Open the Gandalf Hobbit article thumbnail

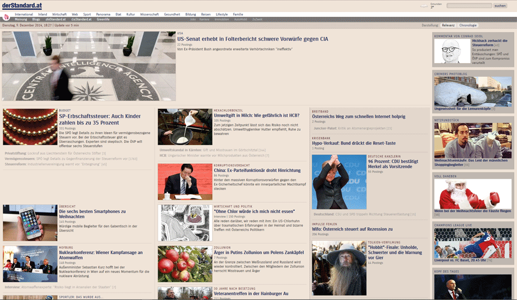339,268
